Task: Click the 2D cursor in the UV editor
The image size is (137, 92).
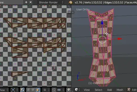Action: click(52, 68)
